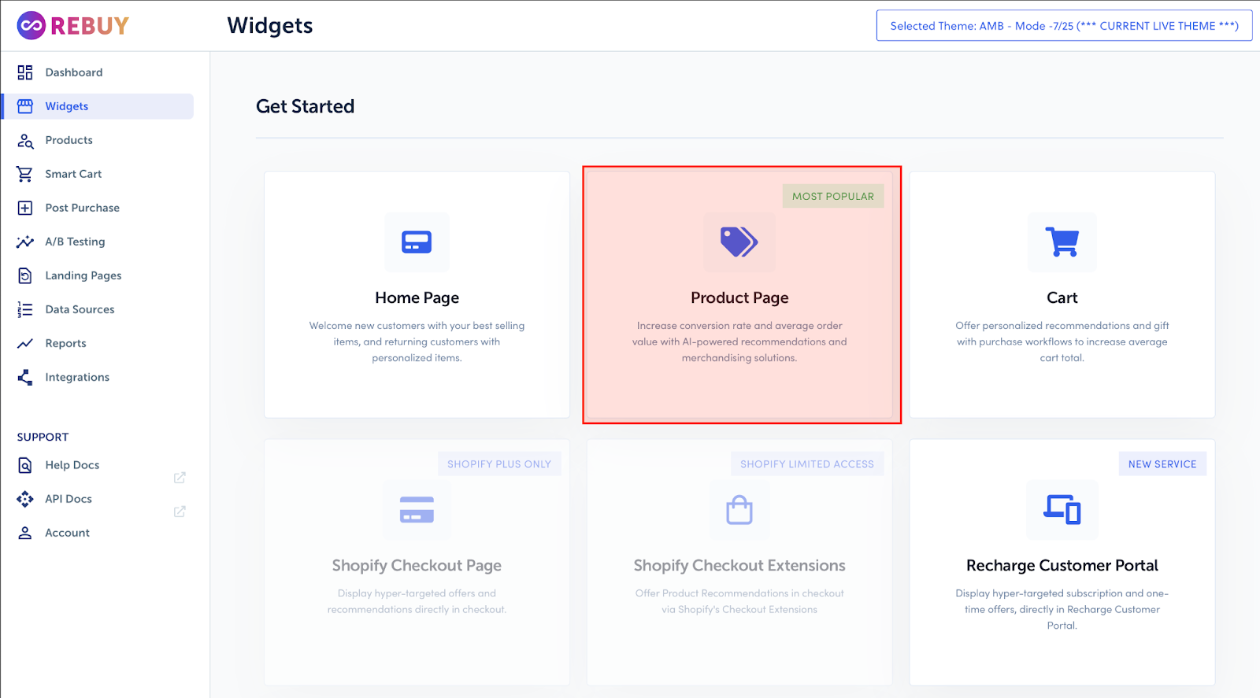Click "Welcome new customers" description text
1260x698 pixels.
click(x=417, y=342)
